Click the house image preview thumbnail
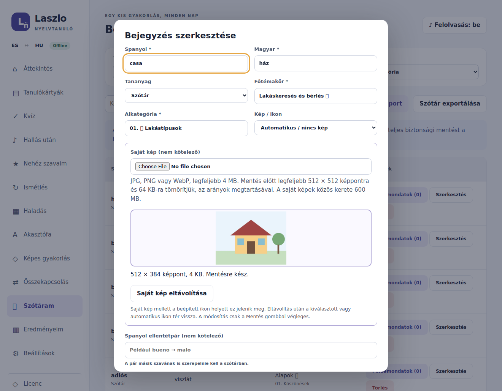Image resolution: width=502 pixels, height=391 pixels. 251,238
